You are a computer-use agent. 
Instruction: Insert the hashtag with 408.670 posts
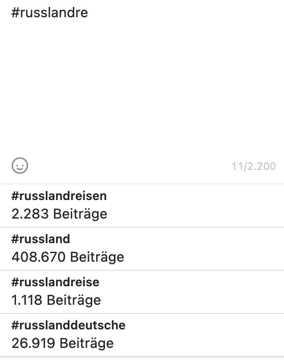[x=142, y=249]
